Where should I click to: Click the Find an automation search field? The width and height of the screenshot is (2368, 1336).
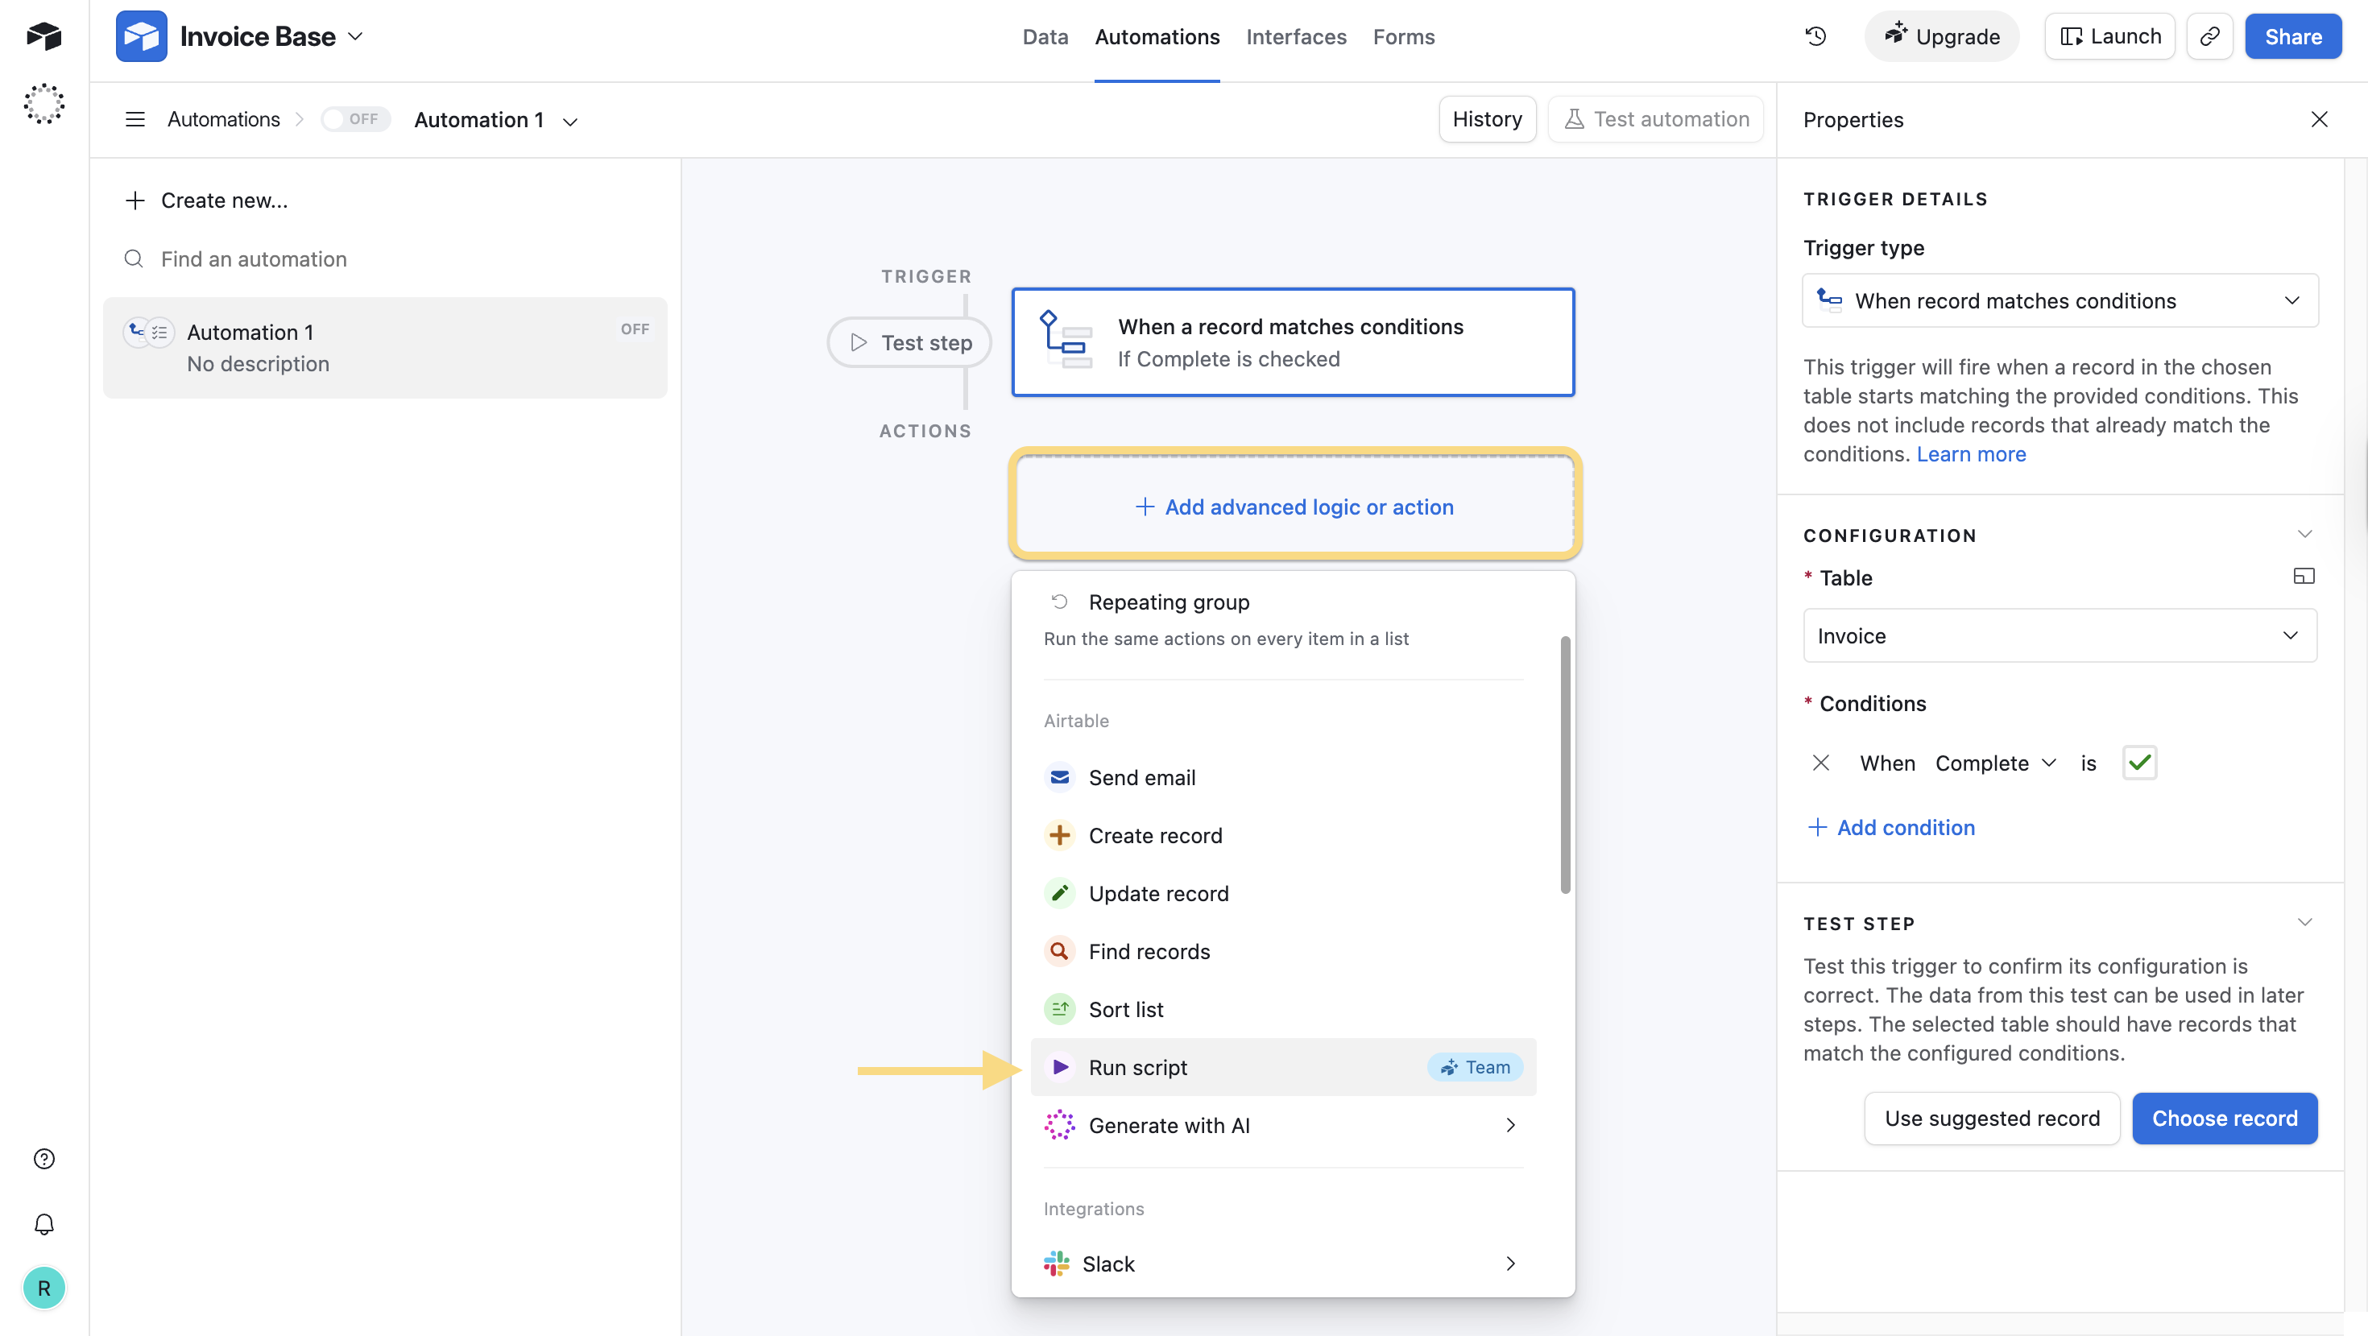tap(254, 259)
